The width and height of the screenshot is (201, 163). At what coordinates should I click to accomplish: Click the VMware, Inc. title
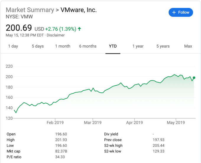coord(79,10)
